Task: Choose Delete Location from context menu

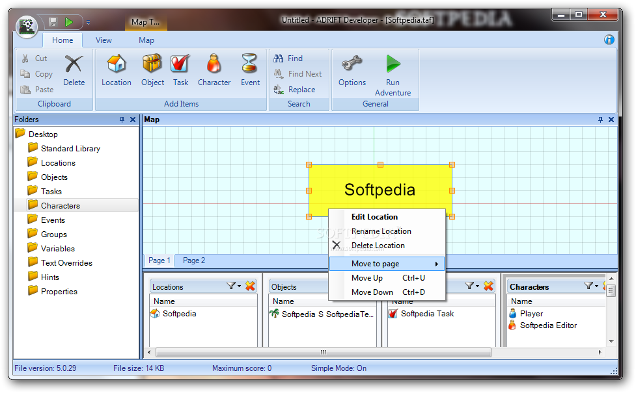Action: pyautogui.click(x=387, y=246)
